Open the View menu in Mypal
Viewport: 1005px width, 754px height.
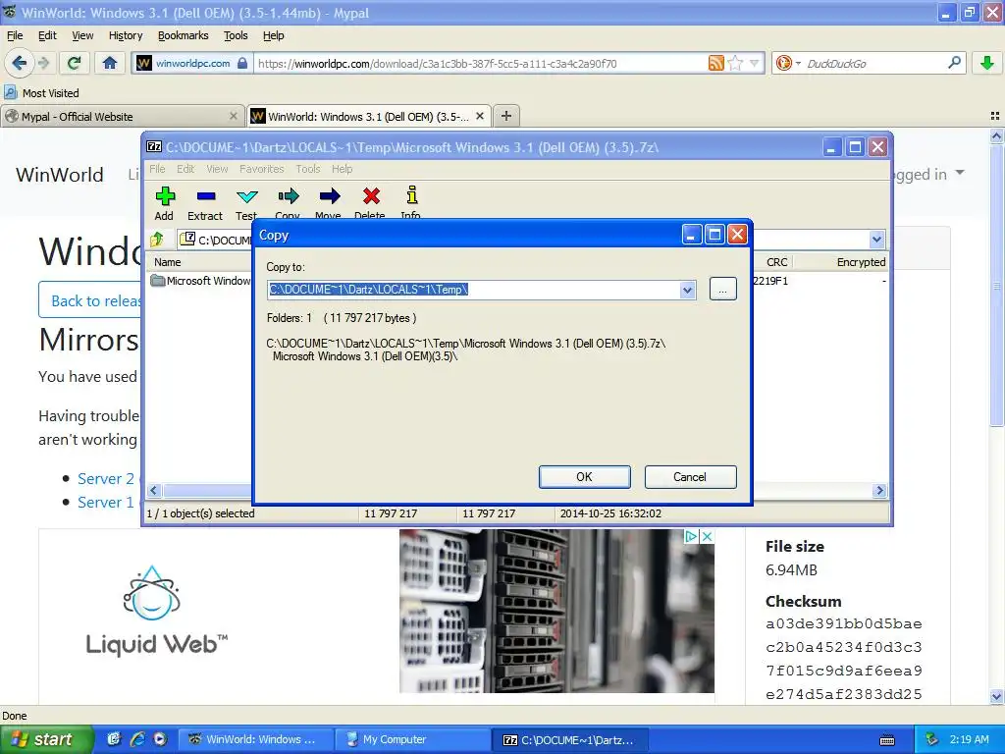[x=82, y=36]
